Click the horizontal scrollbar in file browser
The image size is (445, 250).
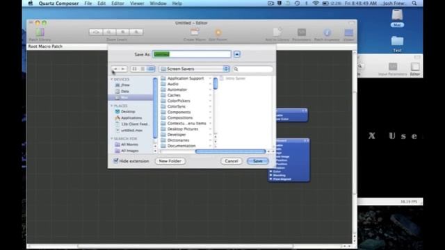tap(230, 151)
